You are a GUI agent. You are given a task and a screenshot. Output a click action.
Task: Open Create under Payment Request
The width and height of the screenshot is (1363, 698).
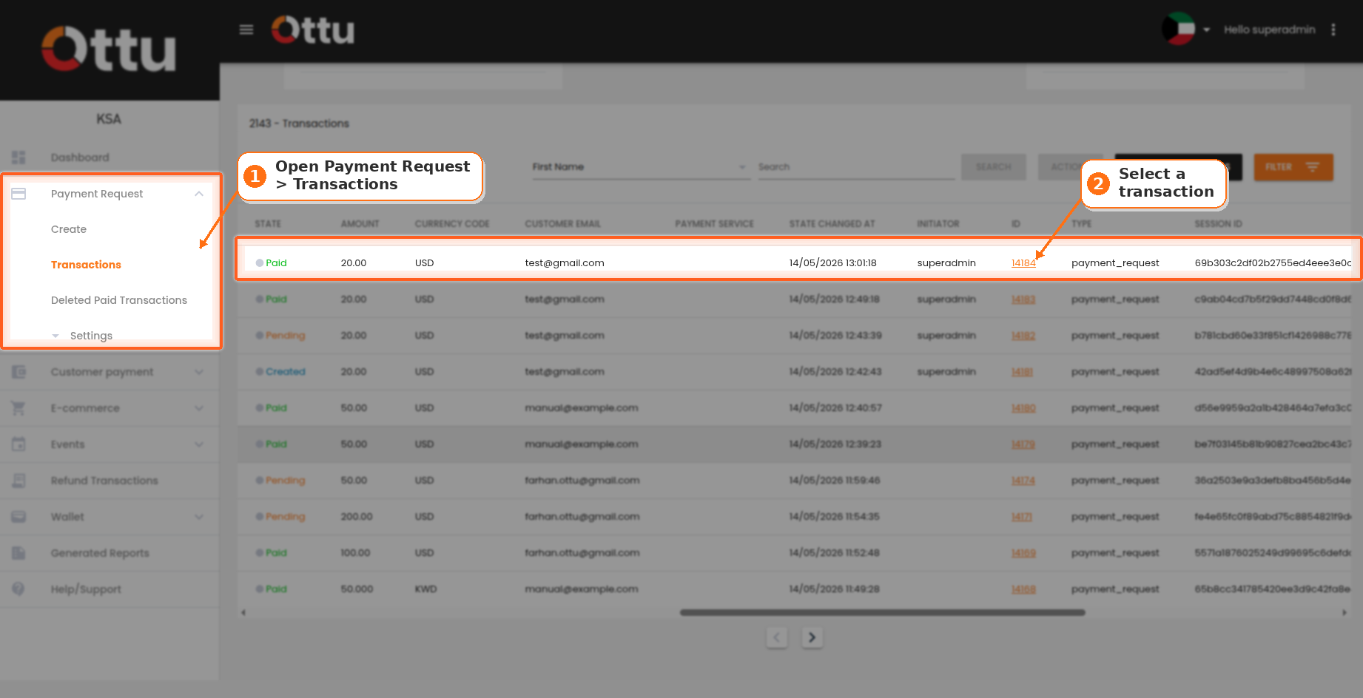(x=69, y=229)
